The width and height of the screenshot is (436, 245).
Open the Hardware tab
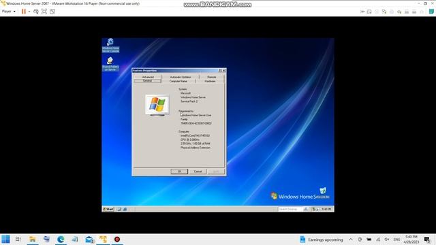210,81
